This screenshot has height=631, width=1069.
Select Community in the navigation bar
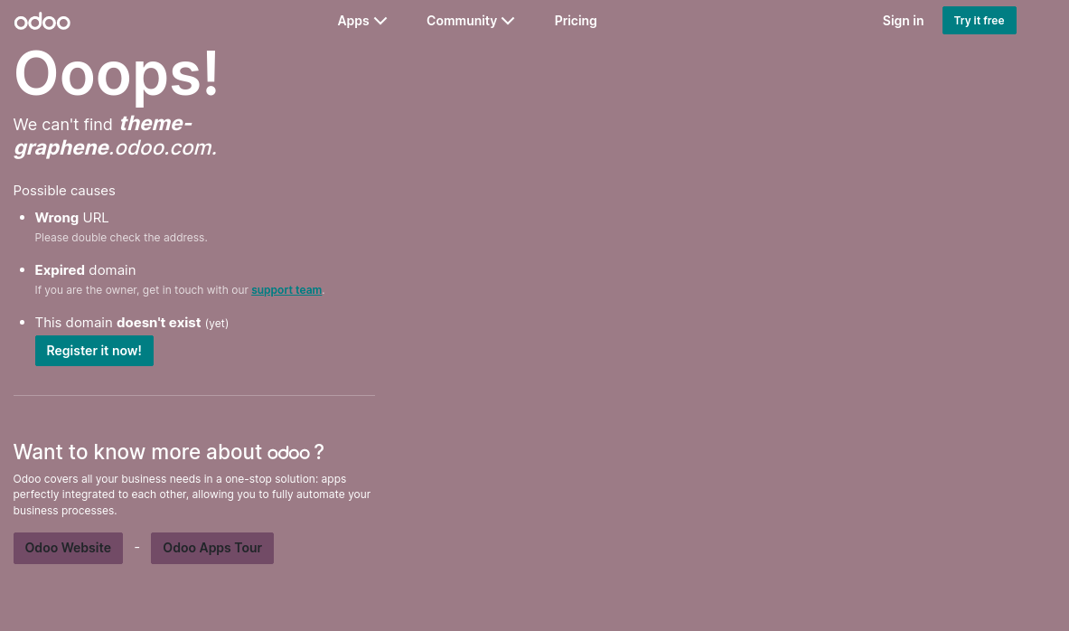[x=462, y=20]
